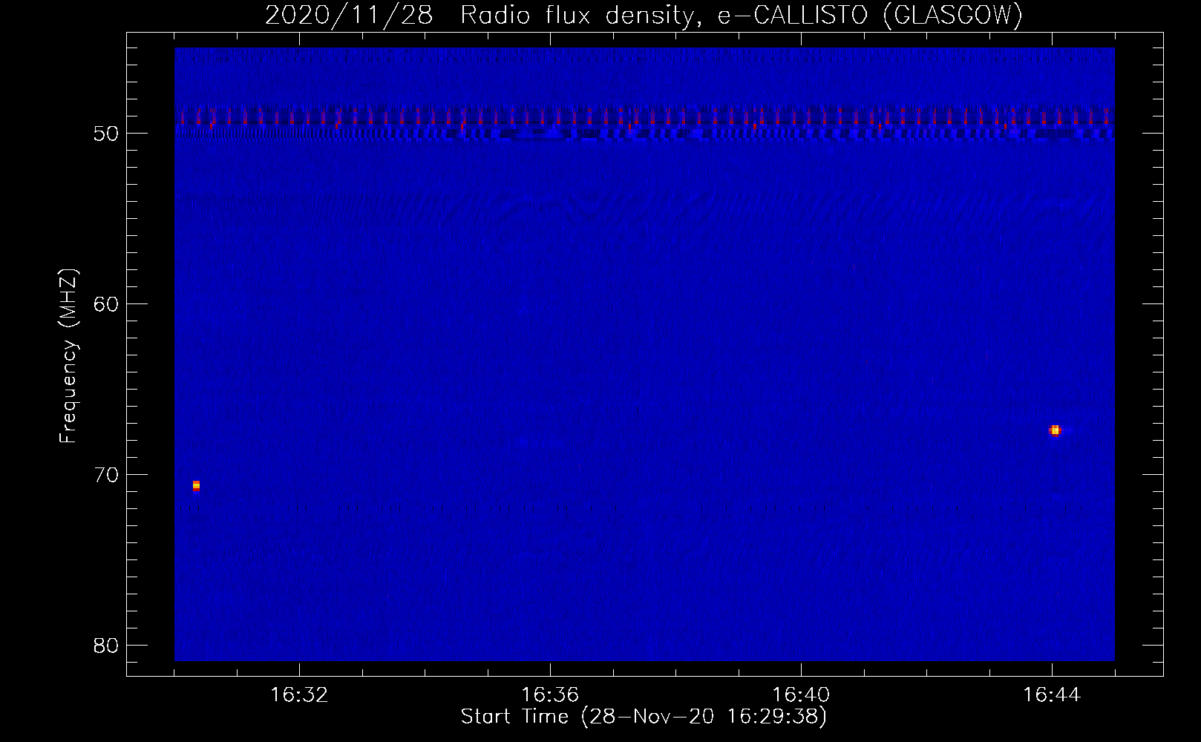Click the 16:36 time axis label
1201x742 pixels.
[550, 695]
